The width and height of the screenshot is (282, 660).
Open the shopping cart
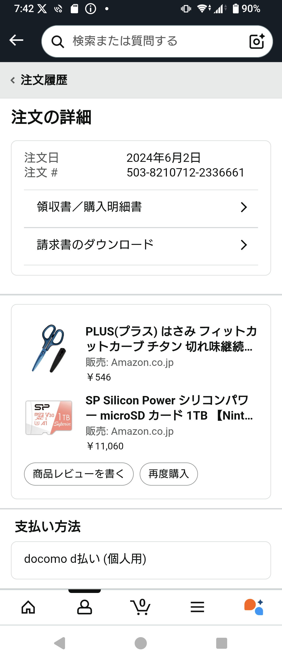pyautogui.click(x=141, y=607)
